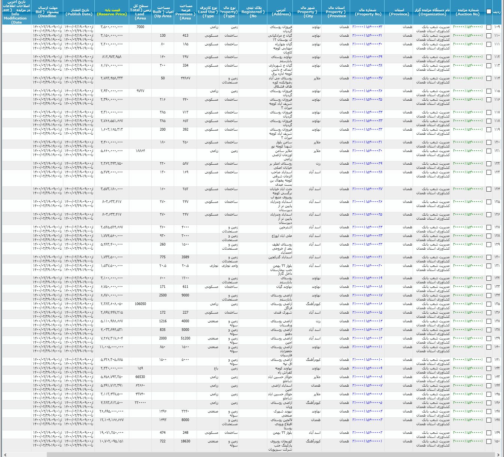Open the Property No link in row 109
The height and width of the screenshot is (457, 504).
click(367, 27)
